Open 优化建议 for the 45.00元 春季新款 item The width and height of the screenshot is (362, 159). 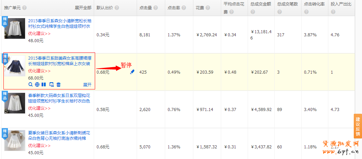tap(39, 108)
